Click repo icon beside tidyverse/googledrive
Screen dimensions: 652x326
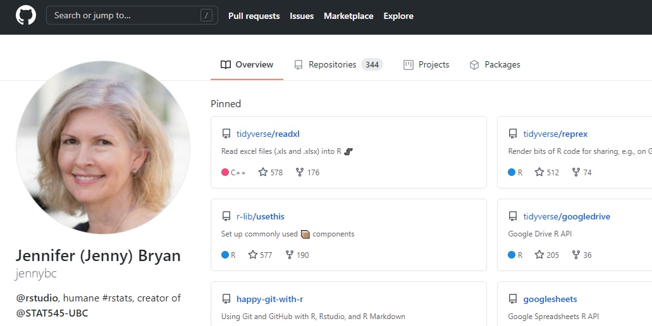513,216
